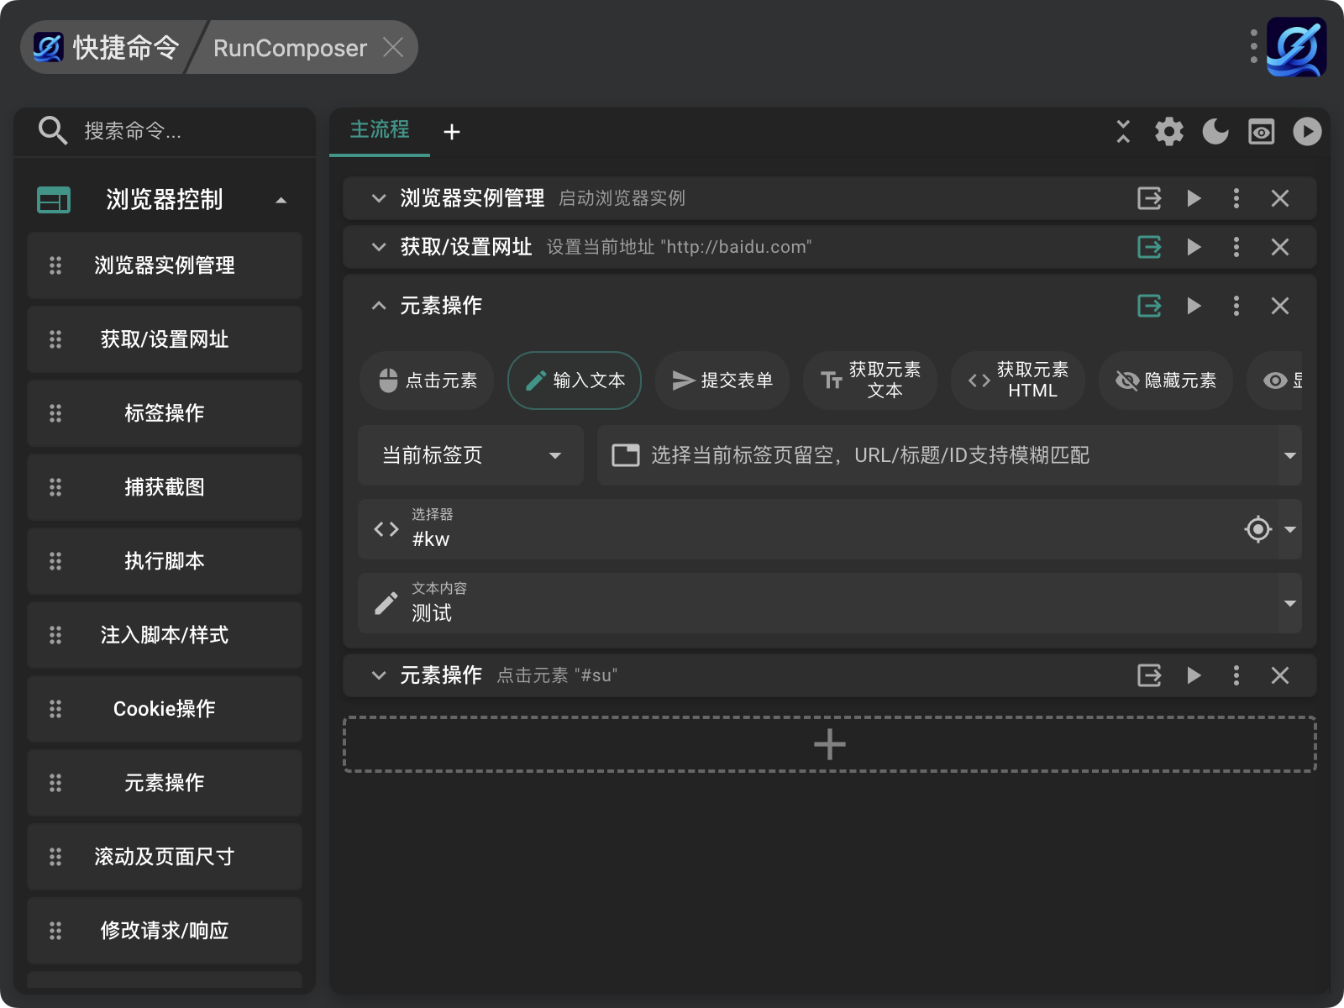Run the whole flow with play button
Image resolution: width=1344 pixels, height=1008 pixels.
pos(1307,132)
